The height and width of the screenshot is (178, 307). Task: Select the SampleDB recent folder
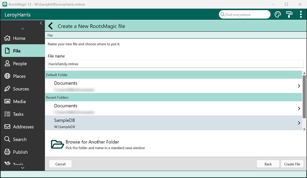(174, 123)
